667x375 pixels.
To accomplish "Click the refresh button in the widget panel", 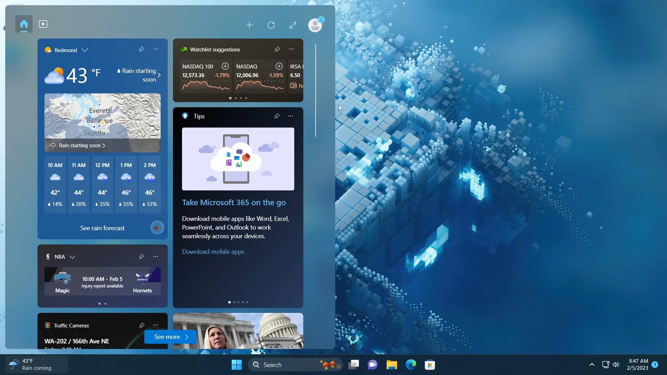I will pos(271,24).
